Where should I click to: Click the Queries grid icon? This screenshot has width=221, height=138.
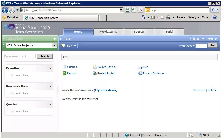pyautogui.click(x=64, y=67)
